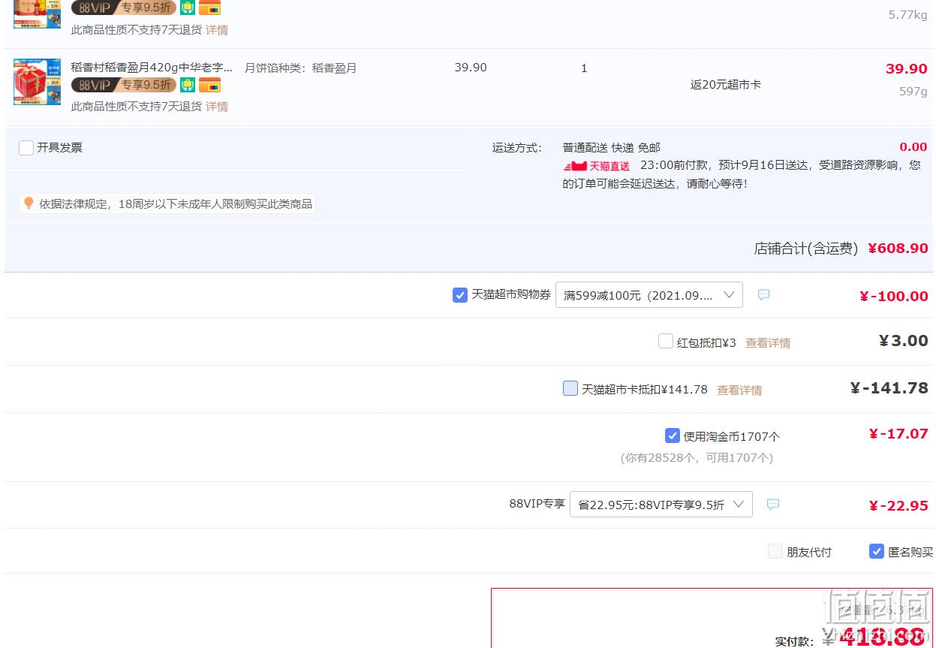Click the 88VIP专享 label beside the dropdown
936x648 pixels.
tap(537, 504)
